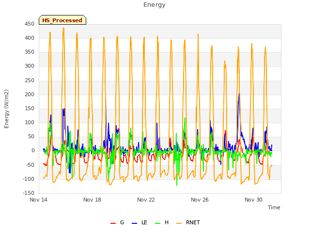Click the green H legend swatch
Image resolution: width=310 pixels, height=232 pixels.
(x=158, y=223)
